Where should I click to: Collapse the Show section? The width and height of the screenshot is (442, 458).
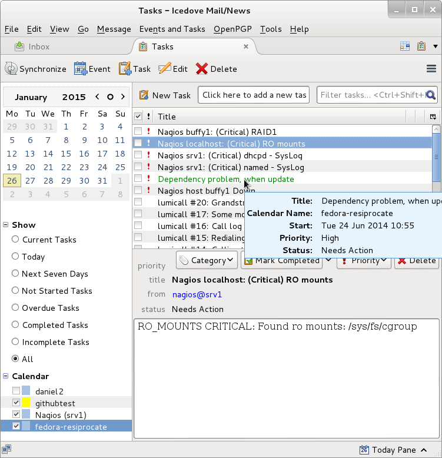pyautogui.click(x=5, y=225)
